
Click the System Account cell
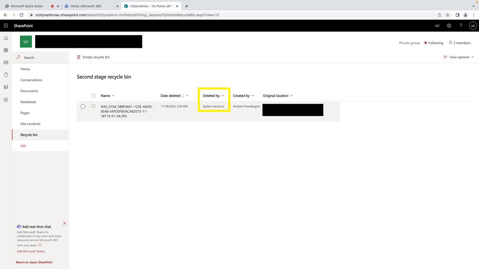(x=214, y=106)
